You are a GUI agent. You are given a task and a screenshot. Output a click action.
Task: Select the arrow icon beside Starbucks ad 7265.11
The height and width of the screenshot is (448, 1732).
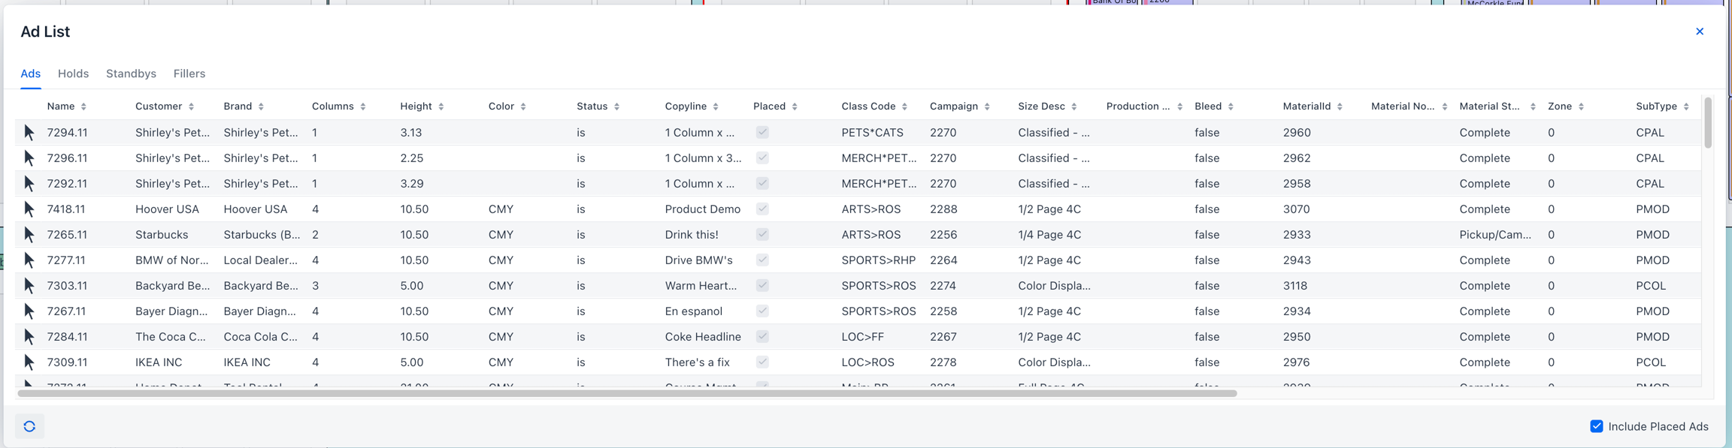click(x=29, y=235)
